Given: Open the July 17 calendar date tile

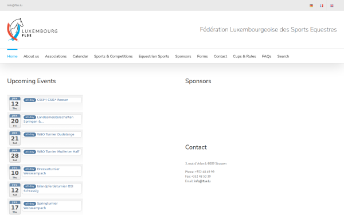Looking at the screenshot, I should point(15,208).
